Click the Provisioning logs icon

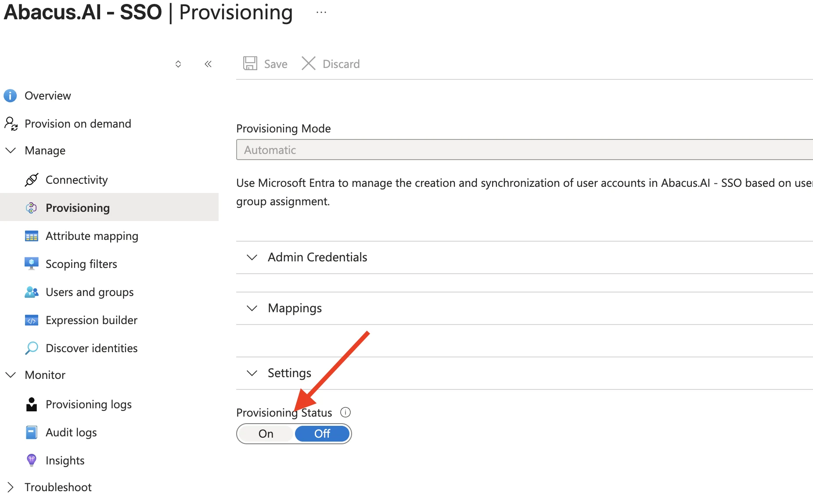32,404
